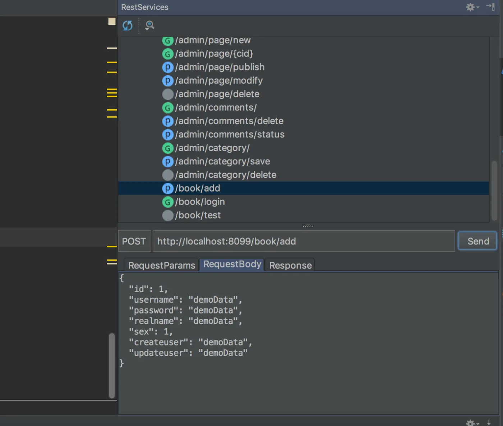The width and height of the screenshot is (503, 426).
Task: Hide the RestServices panel with arrow icon
Action: (490, 7)
